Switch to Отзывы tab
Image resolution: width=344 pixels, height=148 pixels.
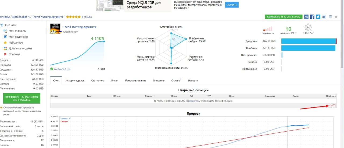tap(176, 80)
